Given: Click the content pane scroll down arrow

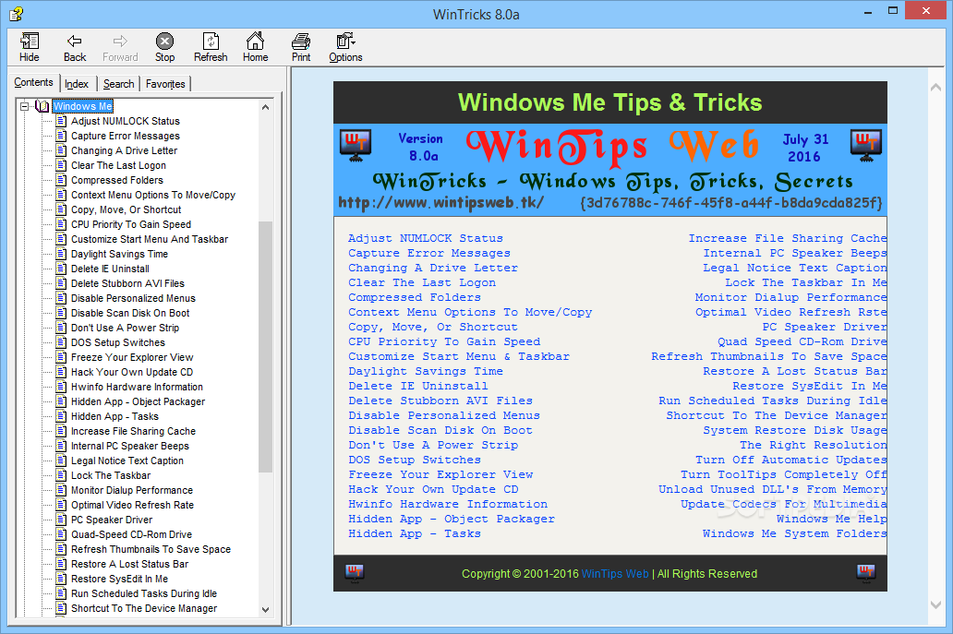Looking at the screenshot, I should click(x=936, y=604).
